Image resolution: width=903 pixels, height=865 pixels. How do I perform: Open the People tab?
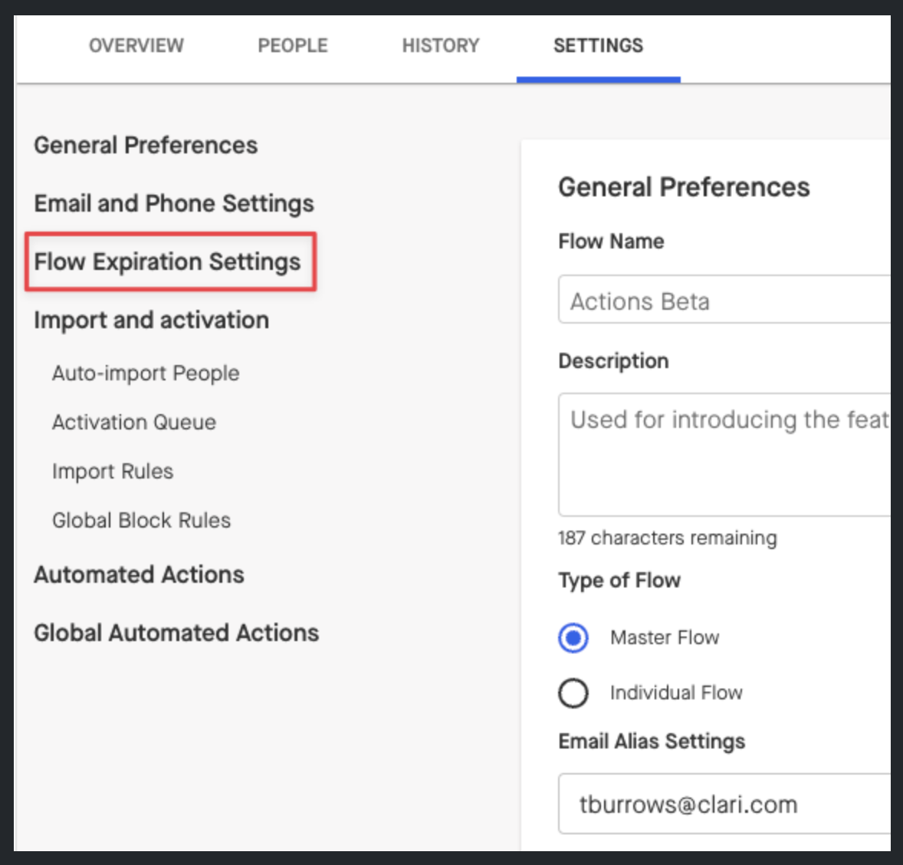tap(292, 46)
